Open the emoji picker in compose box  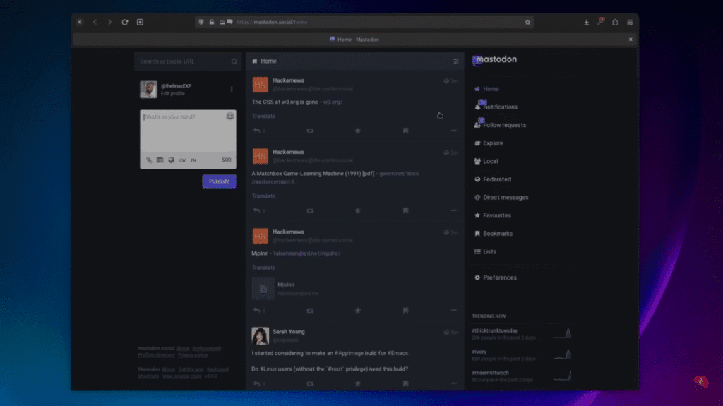point(229,117)
